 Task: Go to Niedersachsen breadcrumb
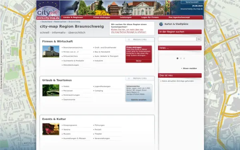[x=60, y=22]
